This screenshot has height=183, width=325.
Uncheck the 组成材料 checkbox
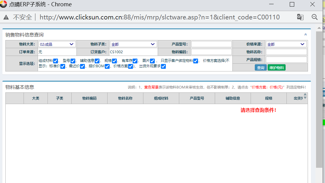point(55,61)
